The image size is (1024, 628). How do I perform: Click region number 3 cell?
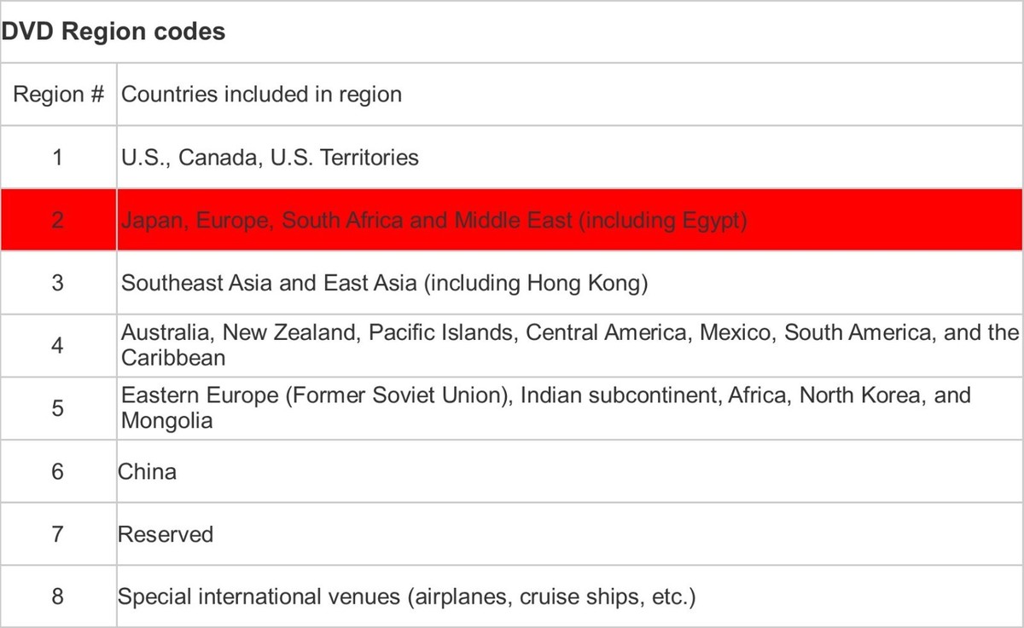pos(58,282)
